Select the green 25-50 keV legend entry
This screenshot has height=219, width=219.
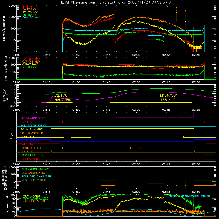(30, 15)
